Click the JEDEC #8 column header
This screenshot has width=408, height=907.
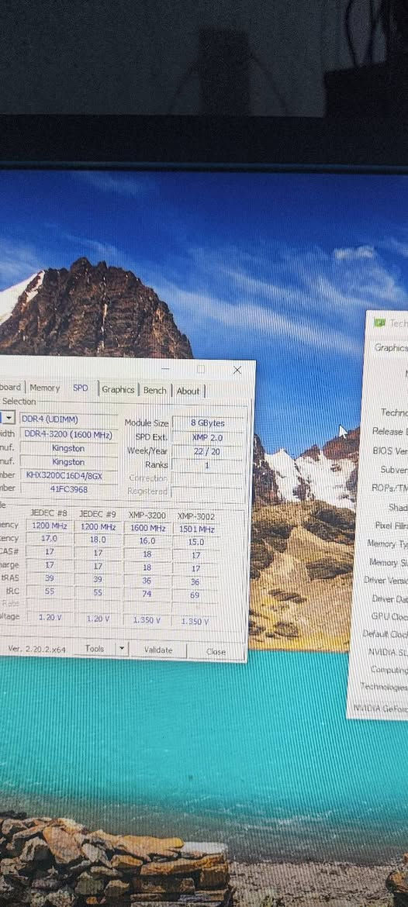click(49, 513)
